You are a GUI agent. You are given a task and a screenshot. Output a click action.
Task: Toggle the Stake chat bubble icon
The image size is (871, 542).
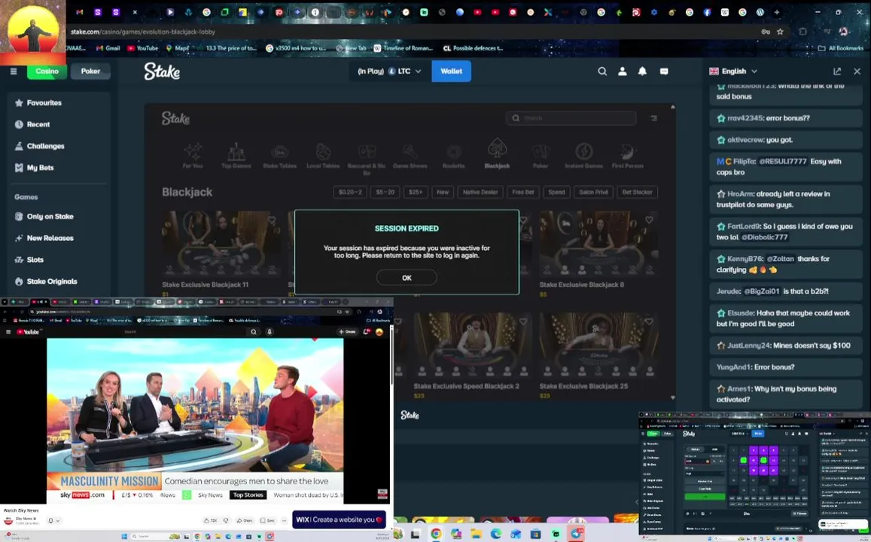[664, 71]
